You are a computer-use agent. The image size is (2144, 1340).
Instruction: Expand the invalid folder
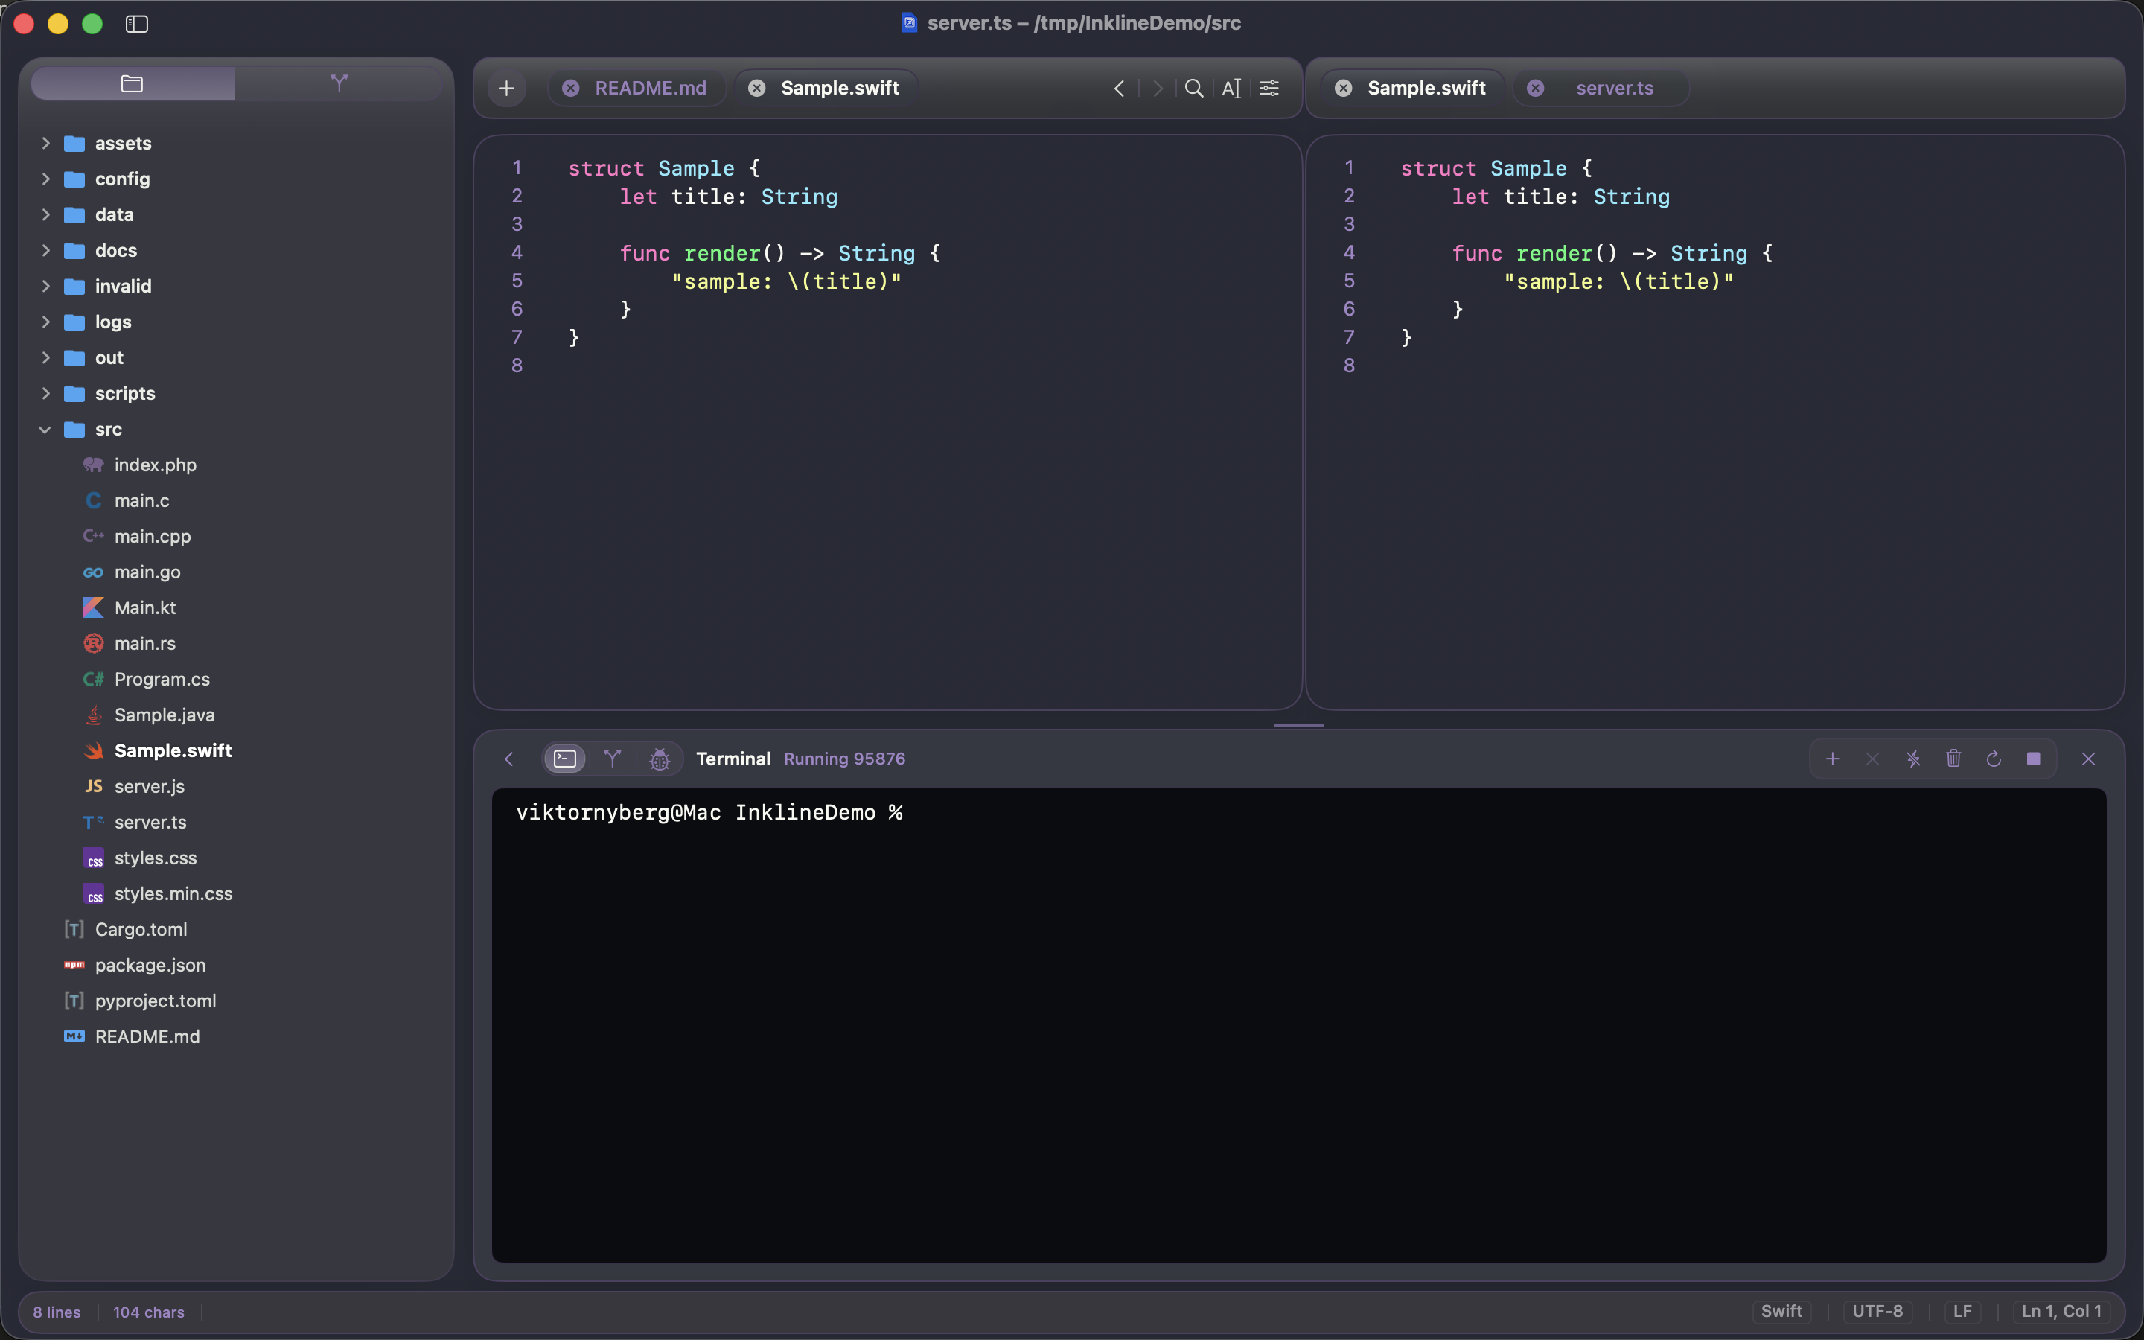pyautogui.click(x=46, y=287)
